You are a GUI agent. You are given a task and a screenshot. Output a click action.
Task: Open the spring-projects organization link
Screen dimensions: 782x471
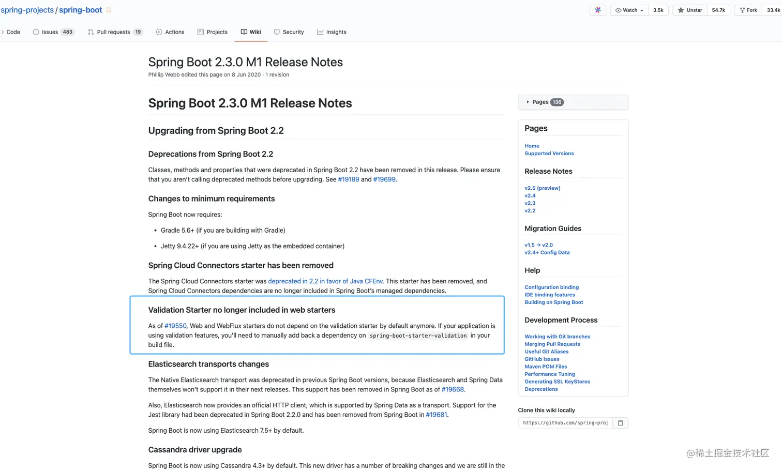click(27, 10)
